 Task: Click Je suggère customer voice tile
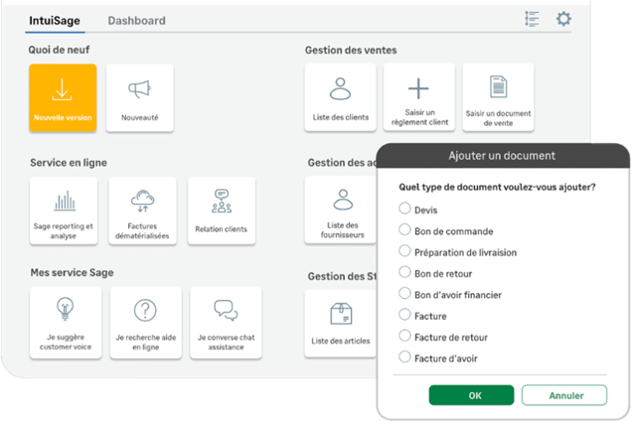[x=64, y=320]
